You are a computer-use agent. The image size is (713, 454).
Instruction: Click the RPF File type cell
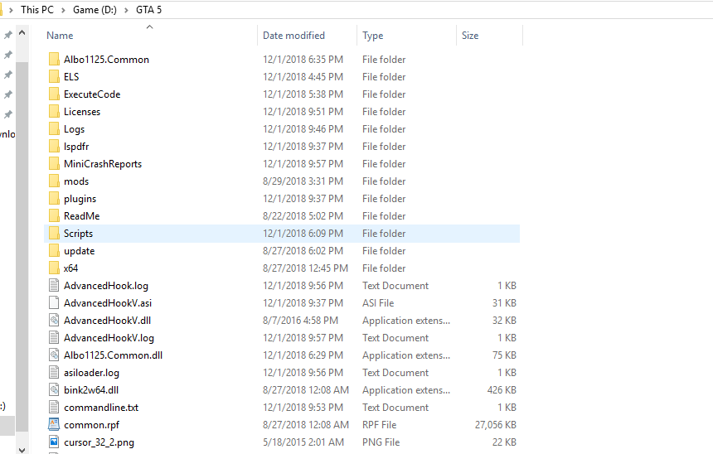tap(379, 424)
